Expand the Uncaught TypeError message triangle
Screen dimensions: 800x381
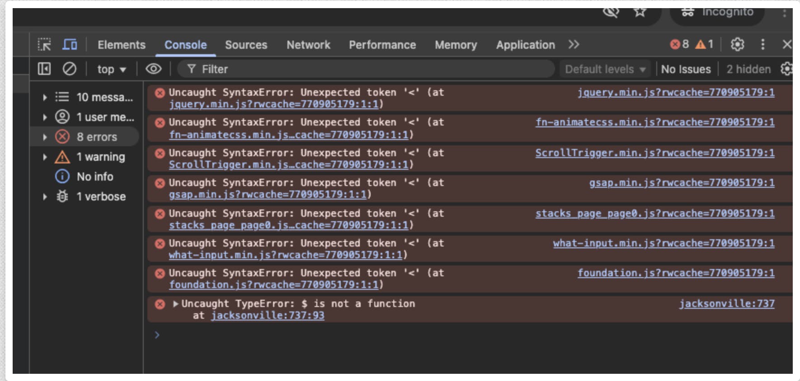(x=175, y=304)
